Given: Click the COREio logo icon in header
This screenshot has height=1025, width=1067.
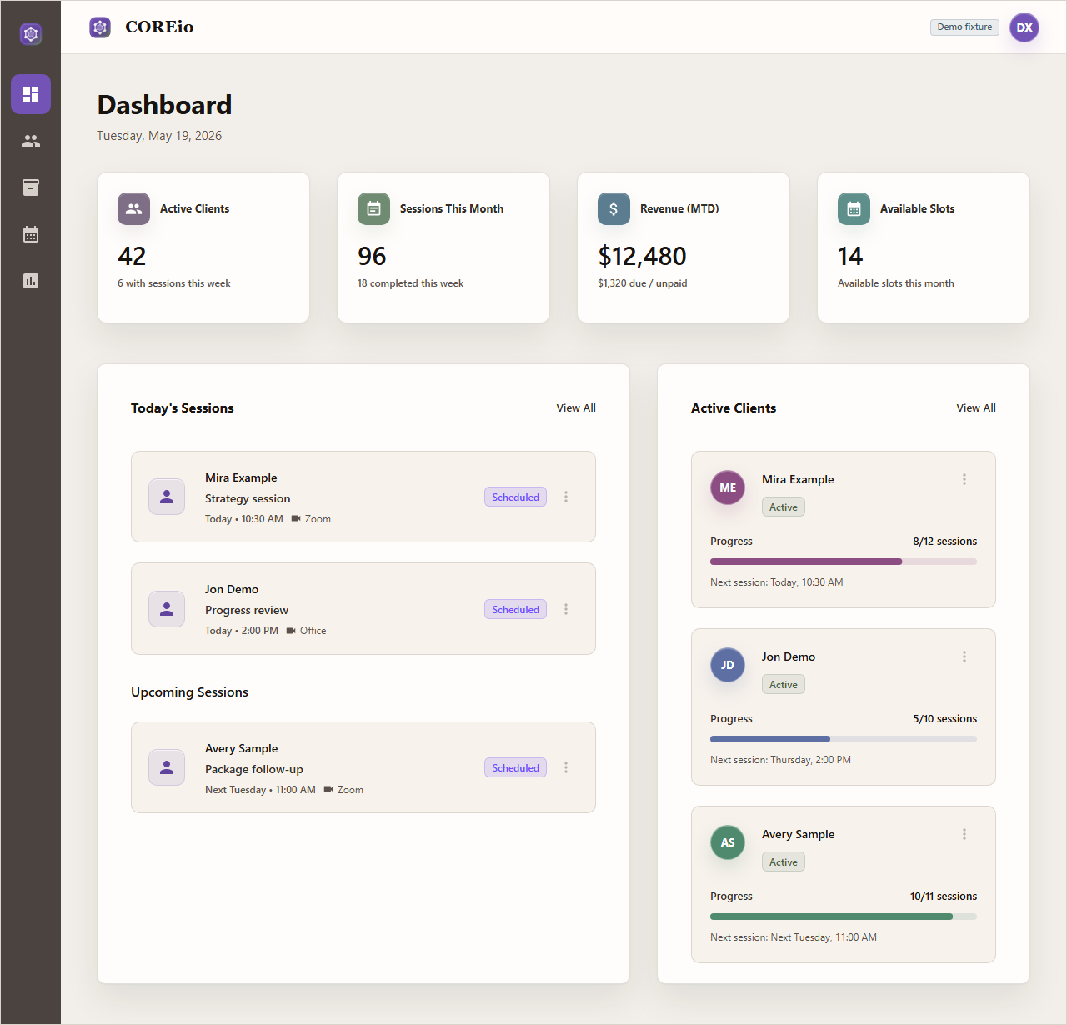Looking at the screenshot, I should [100, 27].
